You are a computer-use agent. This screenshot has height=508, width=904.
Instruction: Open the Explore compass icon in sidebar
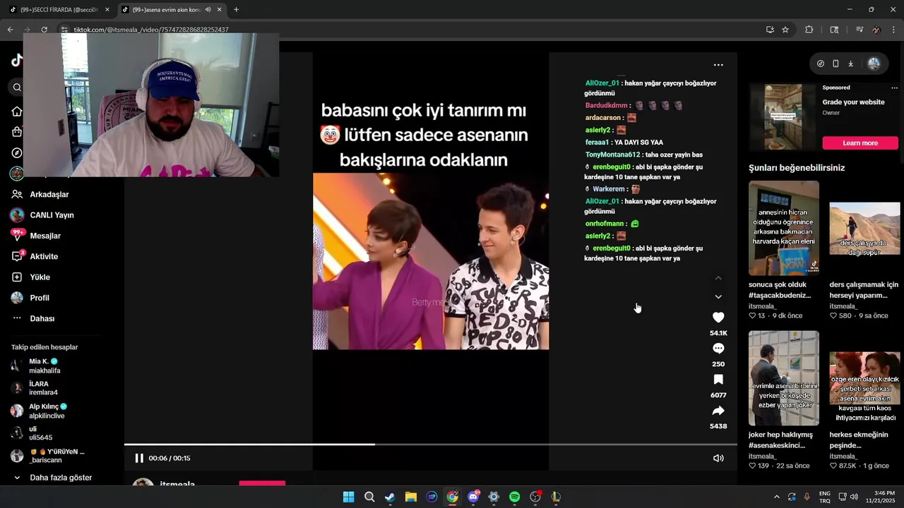[x=17, y=153]
